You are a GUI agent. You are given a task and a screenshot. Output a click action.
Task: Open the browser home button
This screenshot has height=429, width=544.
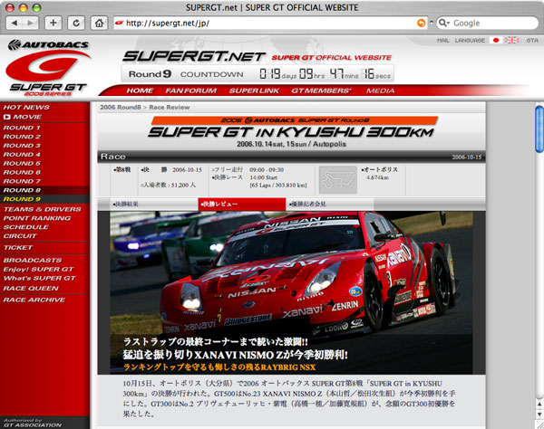click(99, 24)
